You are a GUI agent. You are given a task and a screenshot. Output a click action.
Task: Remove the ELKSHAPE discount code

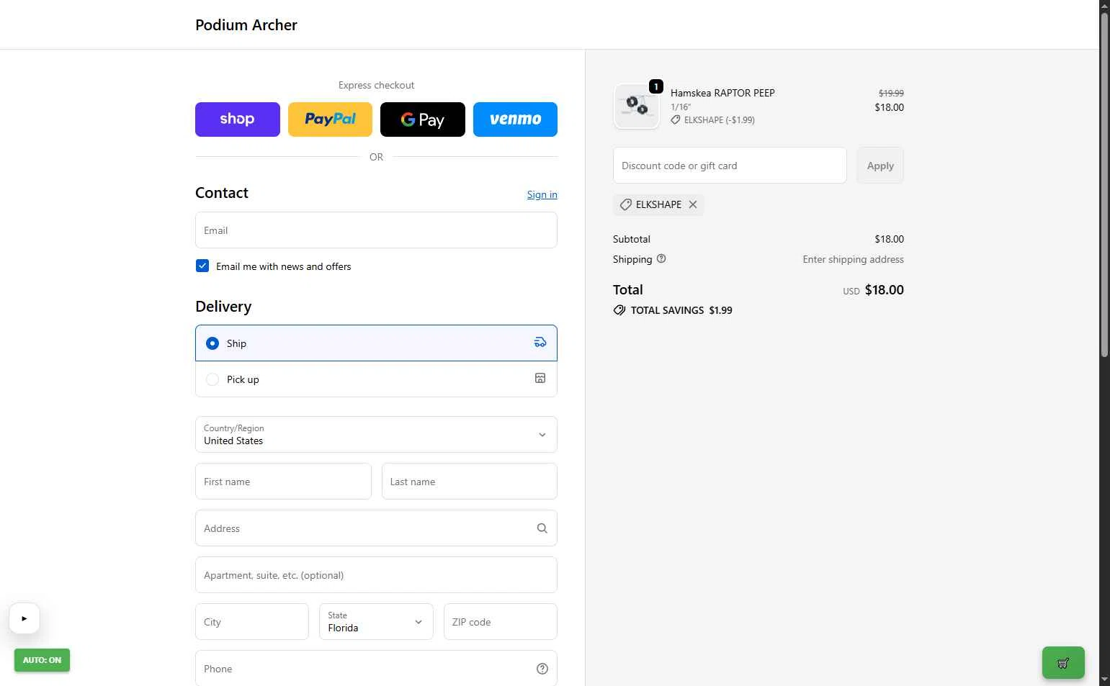tap(693, 204)
